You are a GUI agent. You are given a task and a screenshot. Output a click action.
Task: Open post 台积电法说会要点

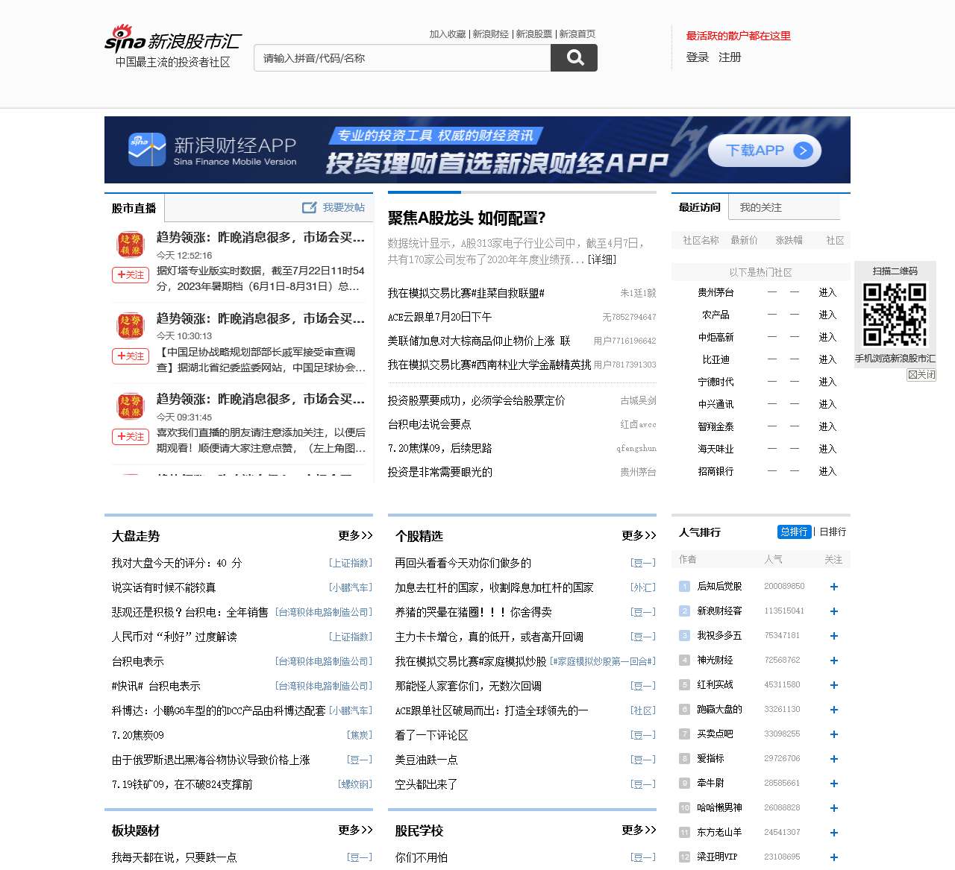tap(429, 424)
